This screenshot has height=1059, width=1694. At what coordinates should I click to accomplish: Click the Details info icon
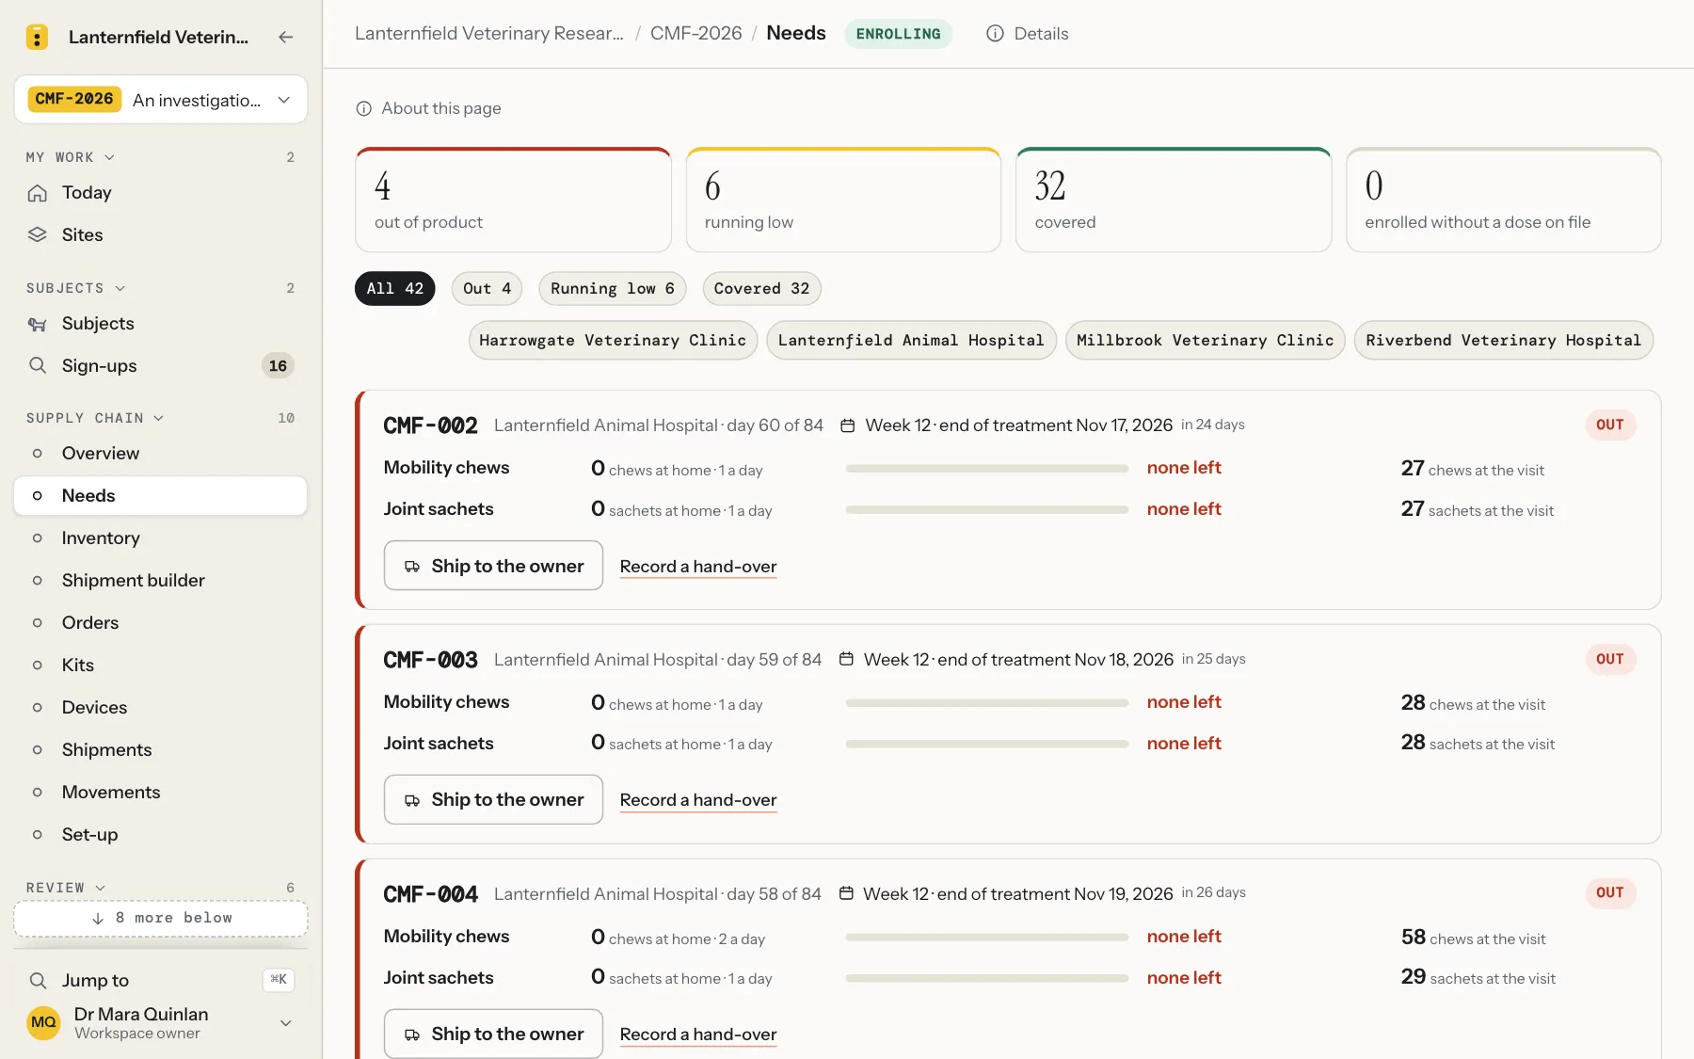(x=995, y=34)
